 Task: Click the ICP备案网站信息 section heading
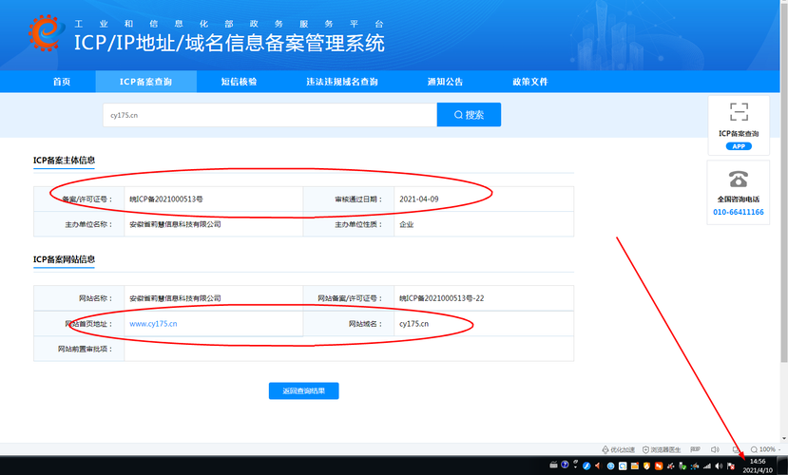(64, 259)
